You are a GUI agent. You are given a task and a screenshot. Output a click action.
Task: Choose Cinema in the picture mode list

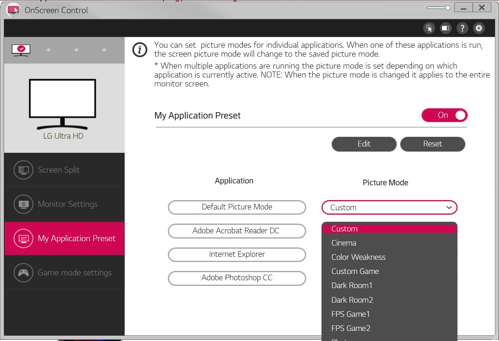pyautogui.click(x=389, y=243)
